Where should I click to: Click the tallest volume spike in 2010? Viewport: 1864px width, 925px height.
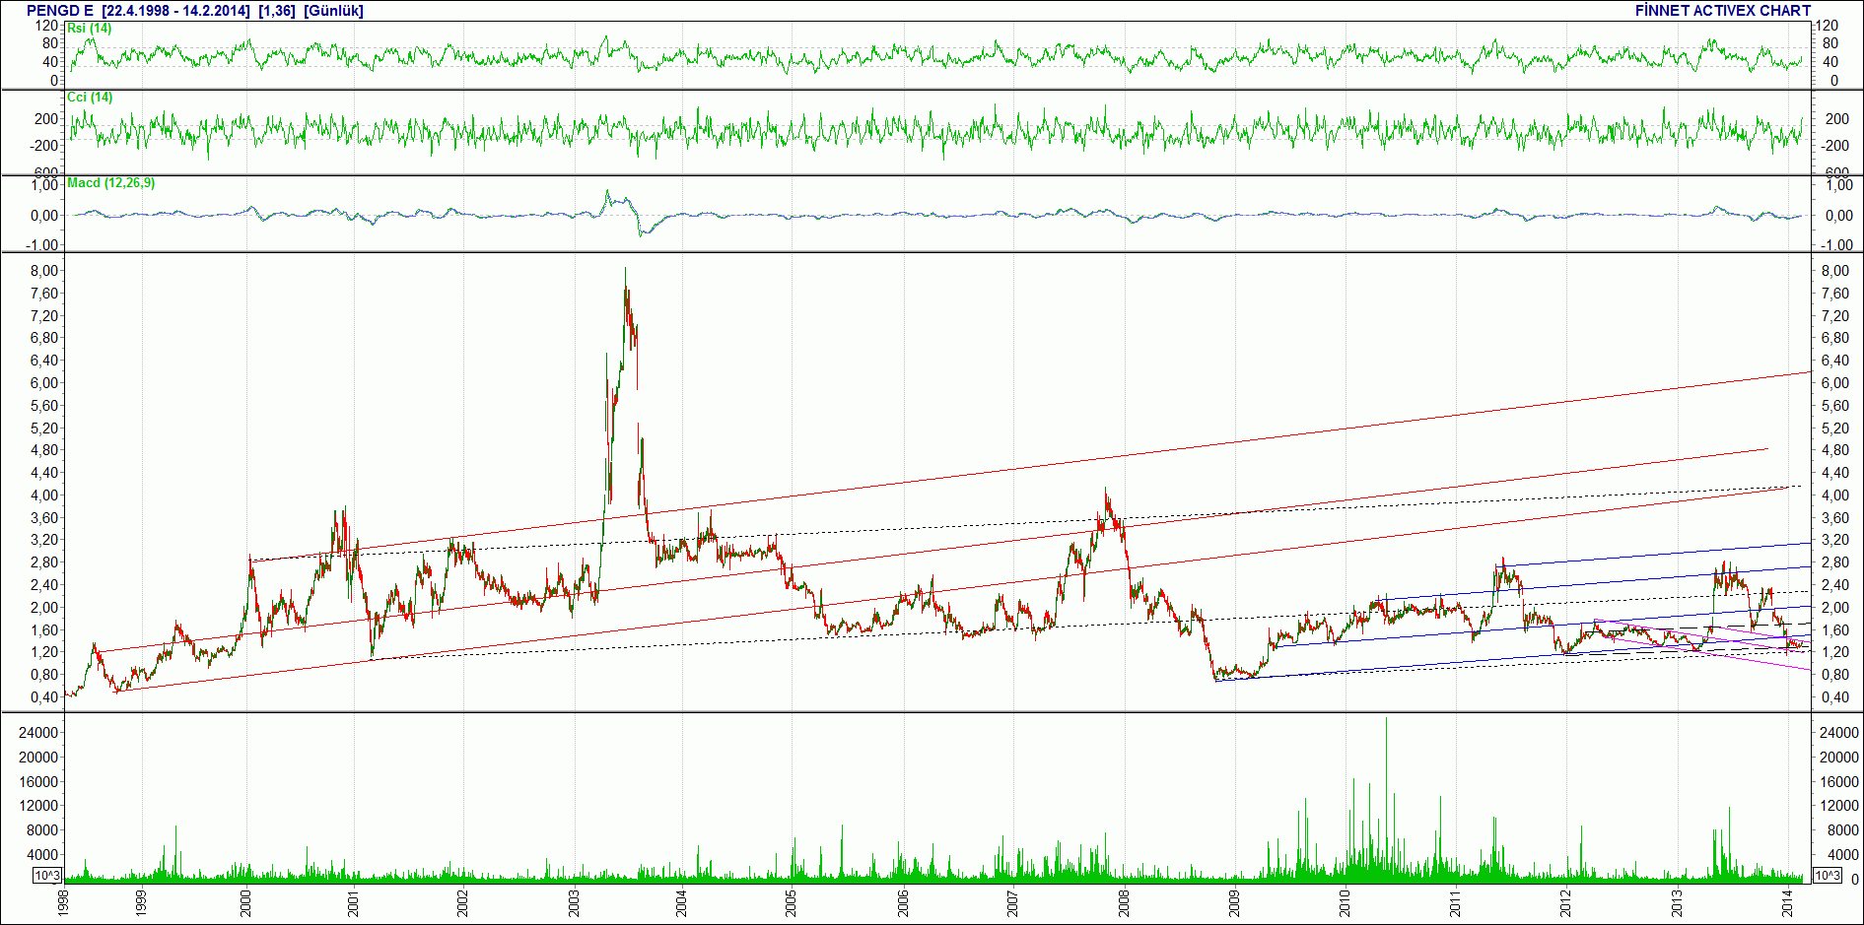pyautogui.click(x=1386, y=798)
